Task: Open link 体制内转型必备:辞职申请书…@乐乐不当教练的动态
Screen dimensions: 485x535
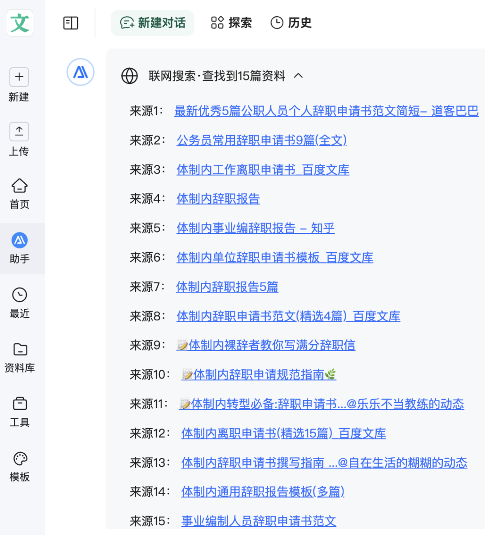Action: [x=321, y=404]
